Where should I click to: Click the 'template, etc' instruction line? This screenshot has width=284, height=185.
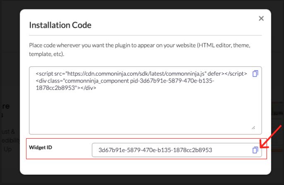46,54
